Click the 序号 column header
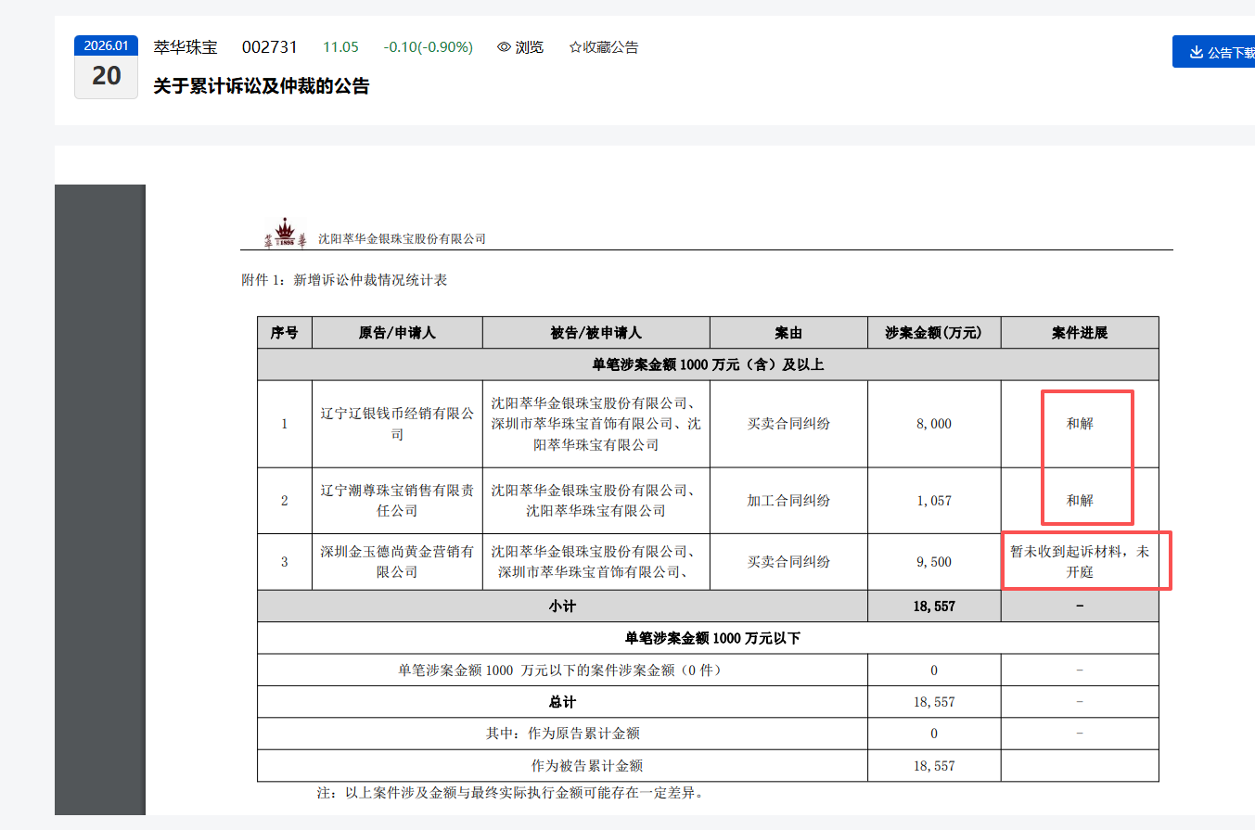Image resolution: width=1255 pixels, height=830 pixels. (285, 333)
